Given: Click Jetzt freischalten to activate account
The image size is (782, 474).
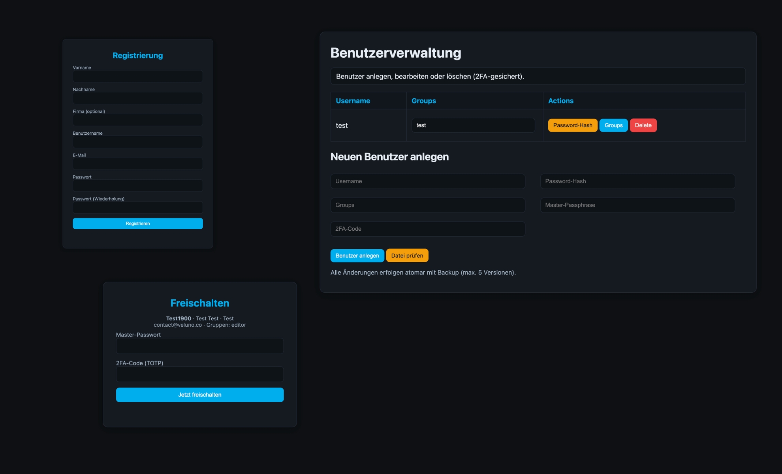Looking at the screenshot, I should [199, 394].
